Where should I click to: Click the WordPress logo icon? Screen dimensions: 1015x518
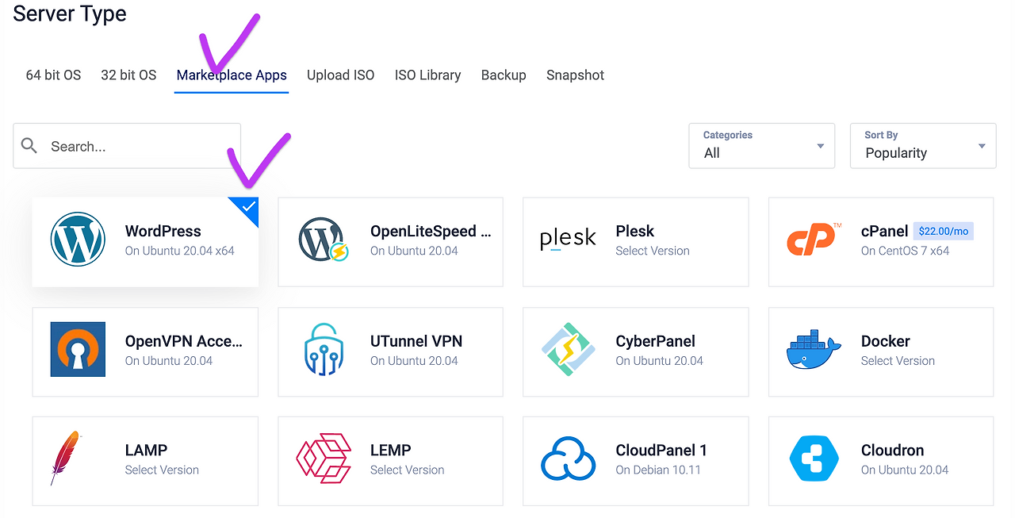tap(78, 240)
